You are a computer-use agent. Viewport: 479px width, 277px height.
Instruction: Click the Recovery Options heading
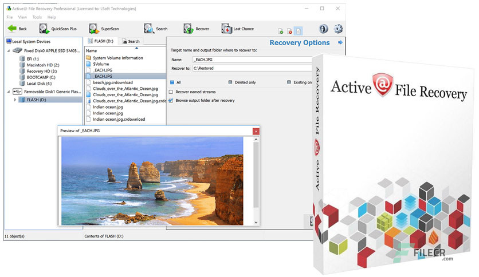click(x=299, y=43)
